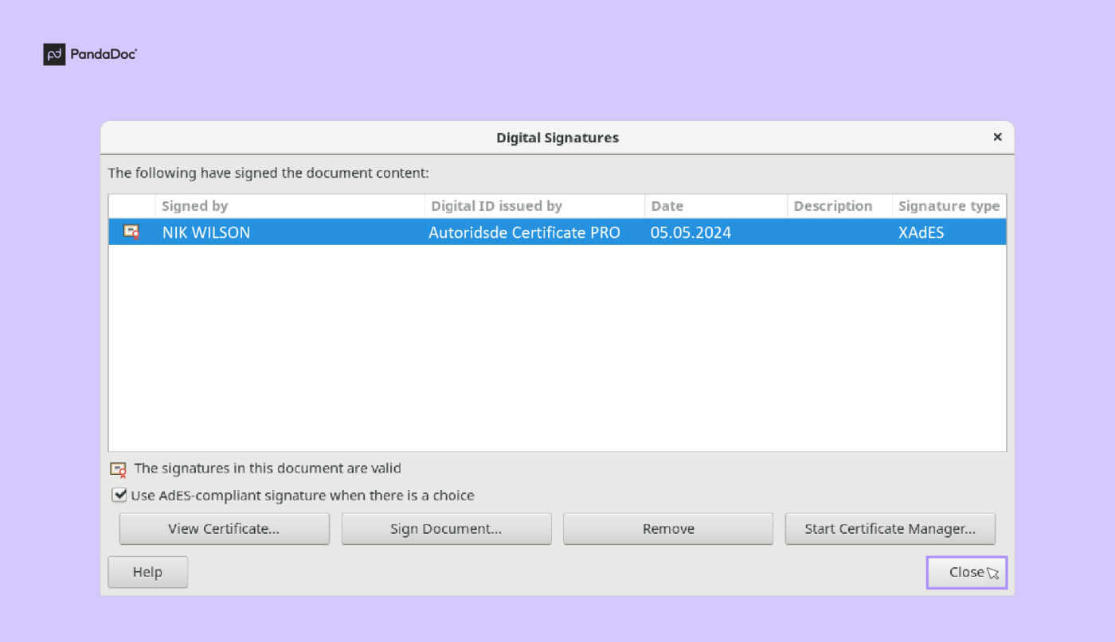
Task: Toggle Use AdES-compliant signature checkbox
Action: (x=119, y=495)
